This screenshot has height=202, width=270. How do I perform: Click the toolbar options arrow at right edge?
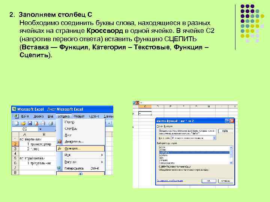click(109, 123)
